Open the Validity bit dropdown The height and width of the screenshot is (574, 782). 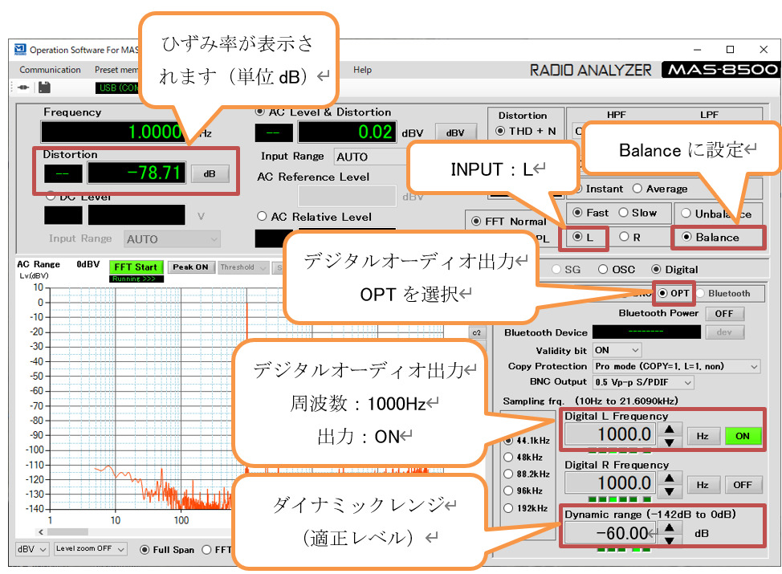click(x=617, y=350)
